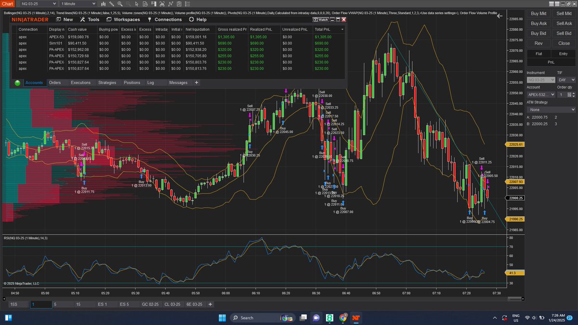Open the New menu in Control Center
Image resolution: width=578 pixels, height=325 pixels.
point(65,20)
